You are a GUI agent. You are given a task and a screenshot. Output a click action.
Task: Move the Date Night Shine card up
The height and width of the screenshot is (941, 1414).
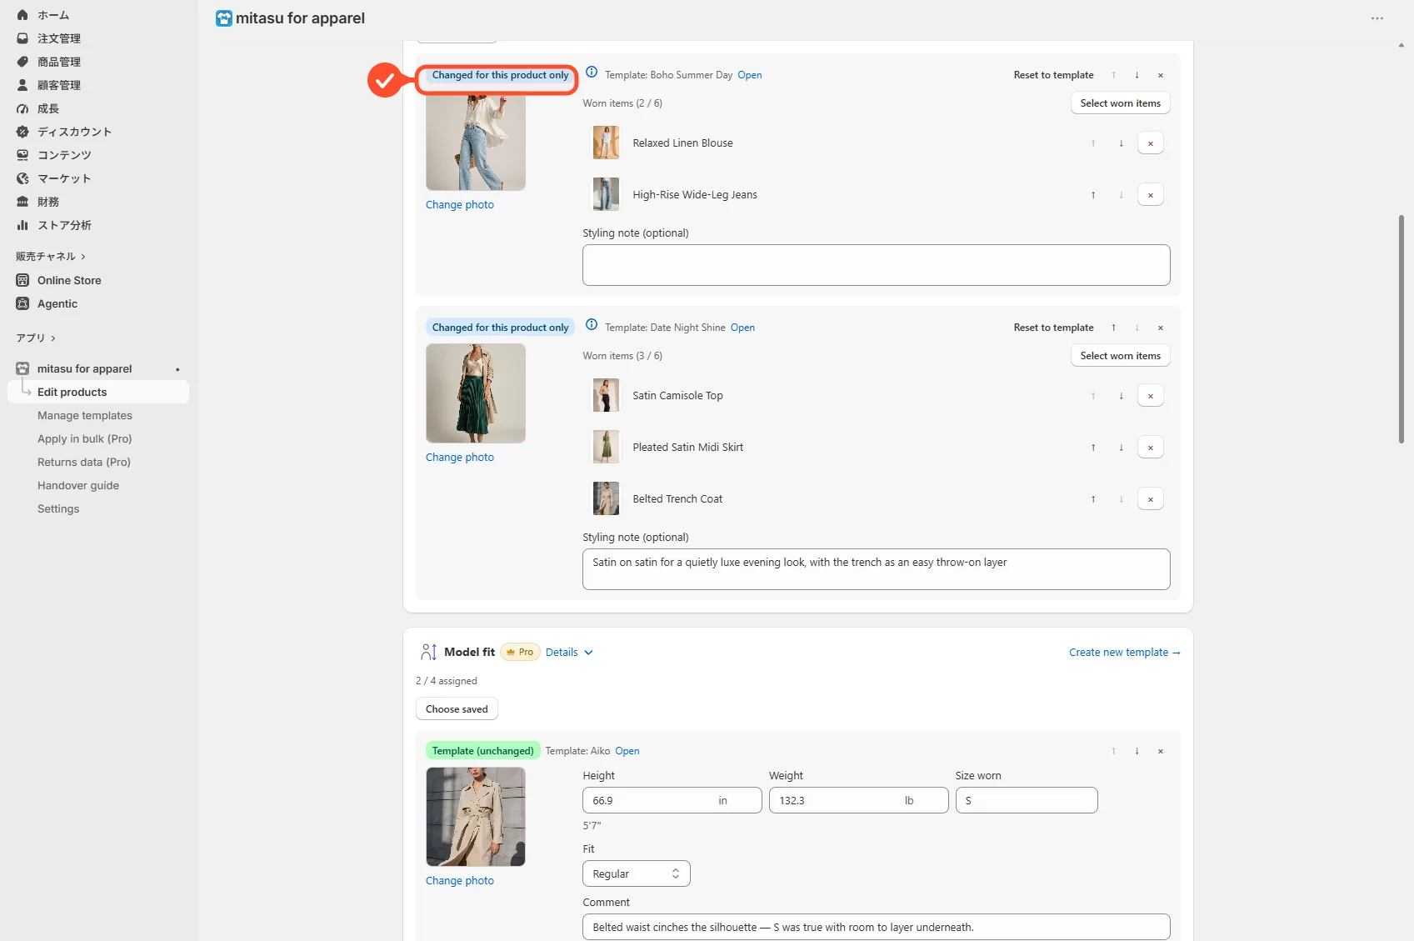[1113, 328]
